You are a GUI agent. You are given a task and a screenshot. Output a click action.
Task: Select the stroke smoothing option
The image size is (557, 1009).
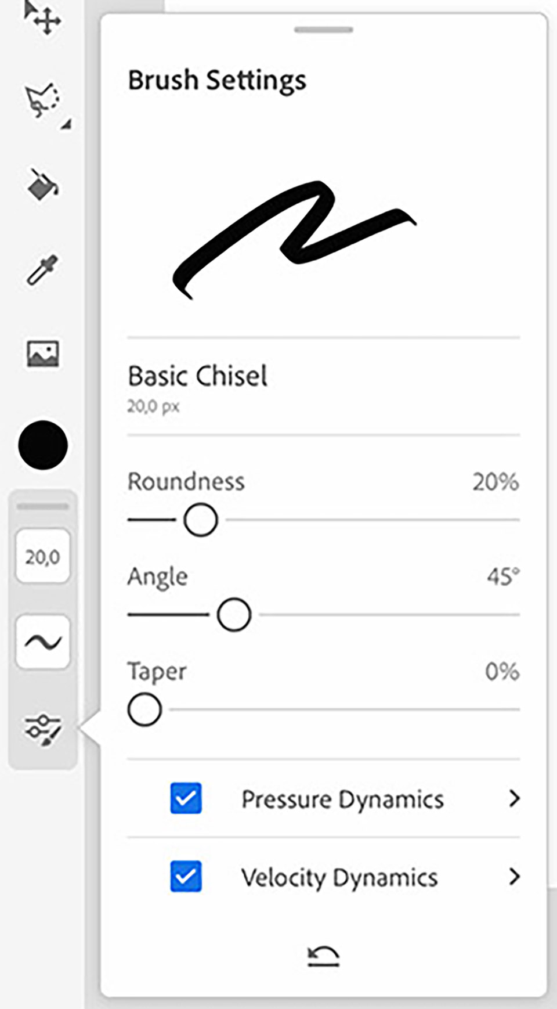point(42,641)
